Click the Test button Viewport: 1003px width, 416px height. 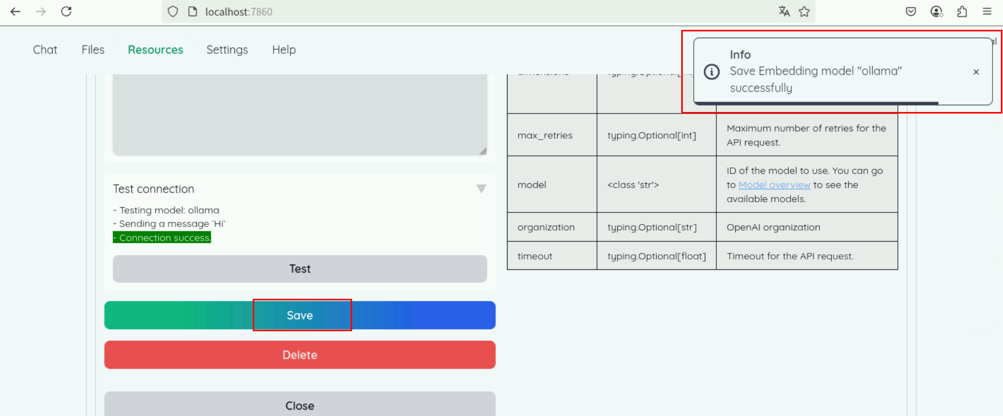tap(300, 269)
